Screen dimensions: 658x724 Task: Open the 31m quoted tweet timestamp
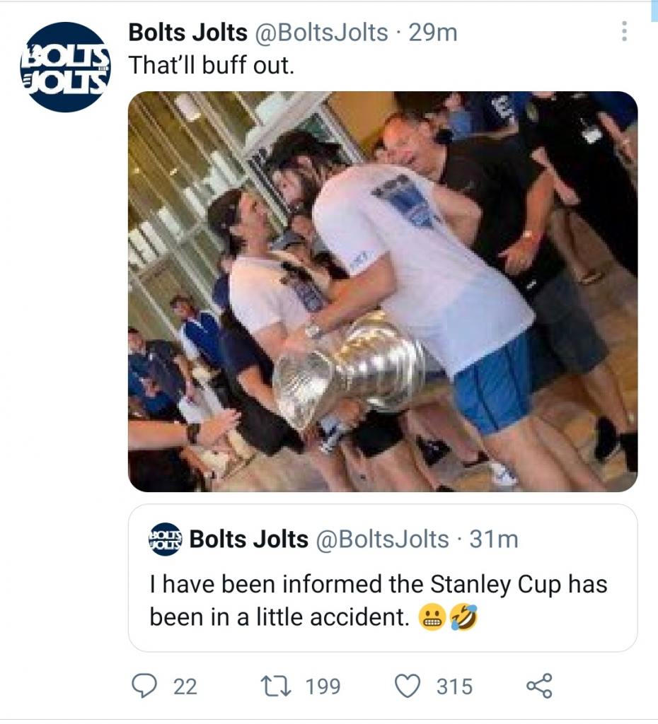pos(494,539)
